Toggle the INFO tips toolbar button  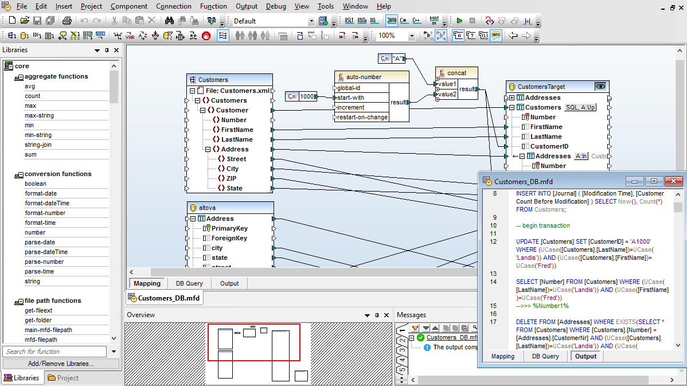pos(495,36)
